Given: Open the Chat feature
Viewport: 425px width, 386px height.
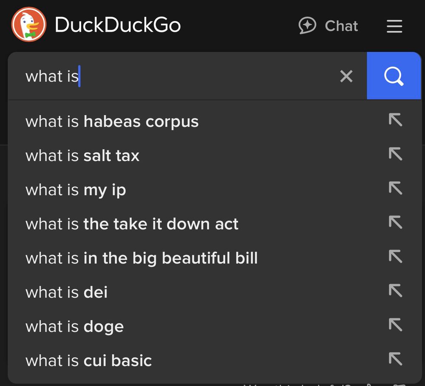Looking at the screenshot, I should pos(328,26).
